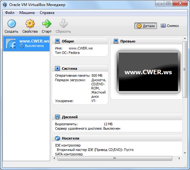Open the Файл menu

coord(10,13)
